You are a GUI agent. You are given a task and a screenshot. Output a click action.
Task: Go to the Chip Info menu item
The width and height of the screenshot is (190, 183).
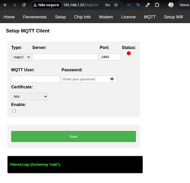[82, 17]
